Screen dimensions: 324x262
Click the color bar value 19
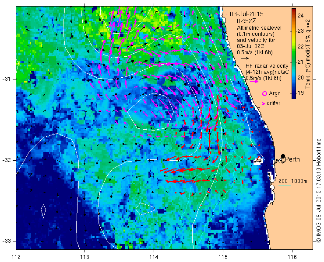pos(301,93)
